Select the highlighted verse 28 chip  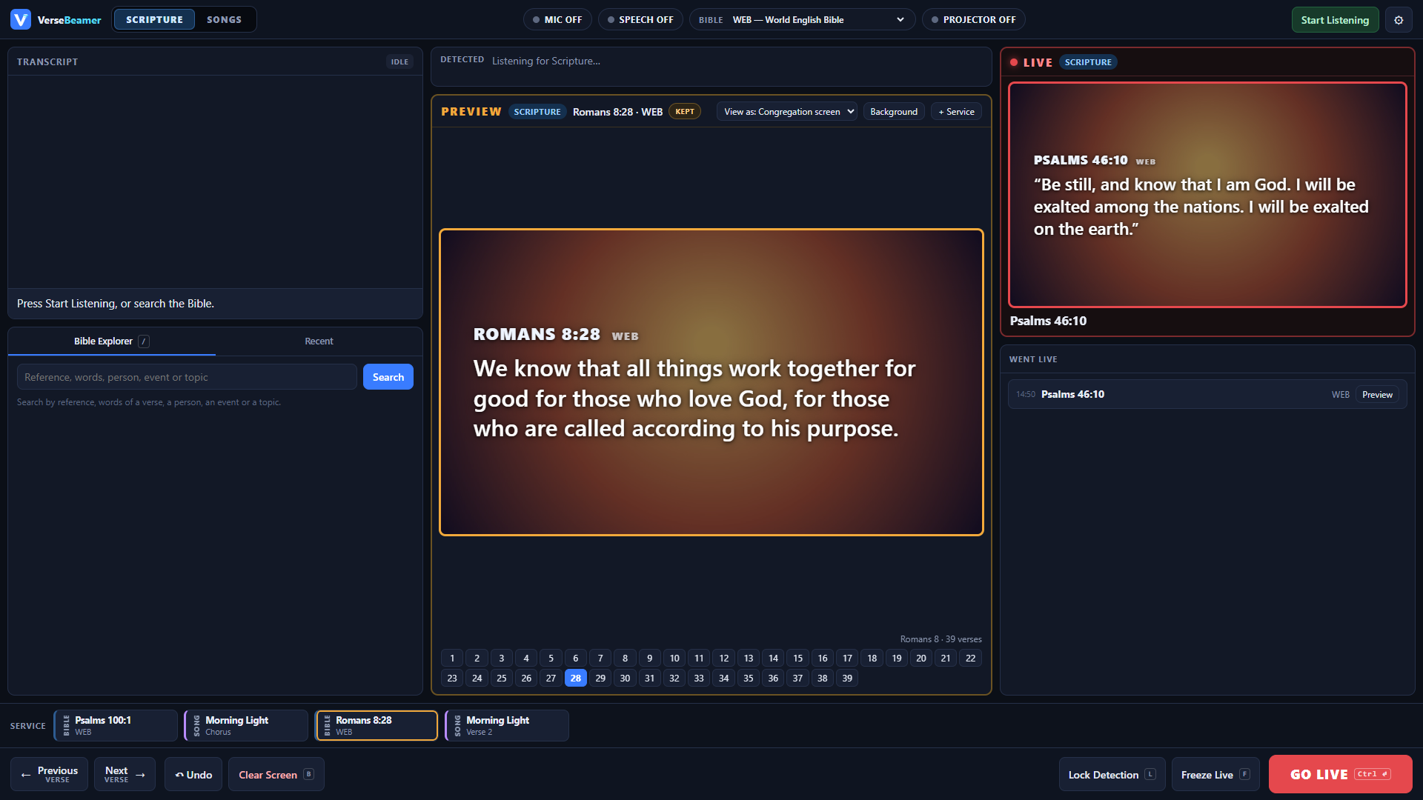click(576, 678)
